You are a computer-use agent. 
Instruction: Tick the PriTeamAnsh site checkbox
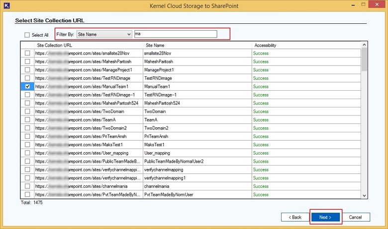[27, 136]
